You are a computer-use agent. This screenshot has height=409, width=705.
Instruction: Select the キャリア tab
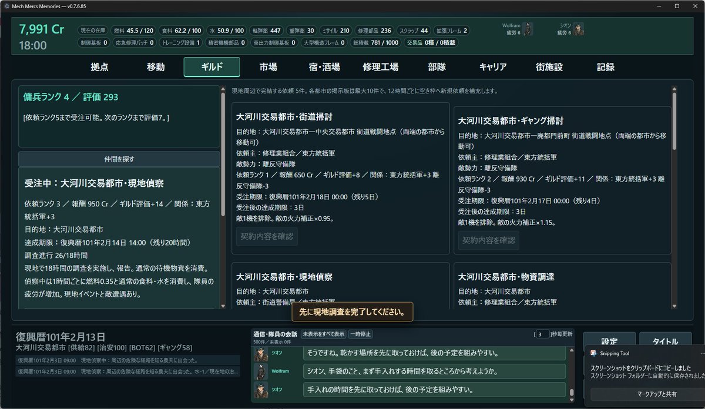pyautogui.click(x=493, y=67)
